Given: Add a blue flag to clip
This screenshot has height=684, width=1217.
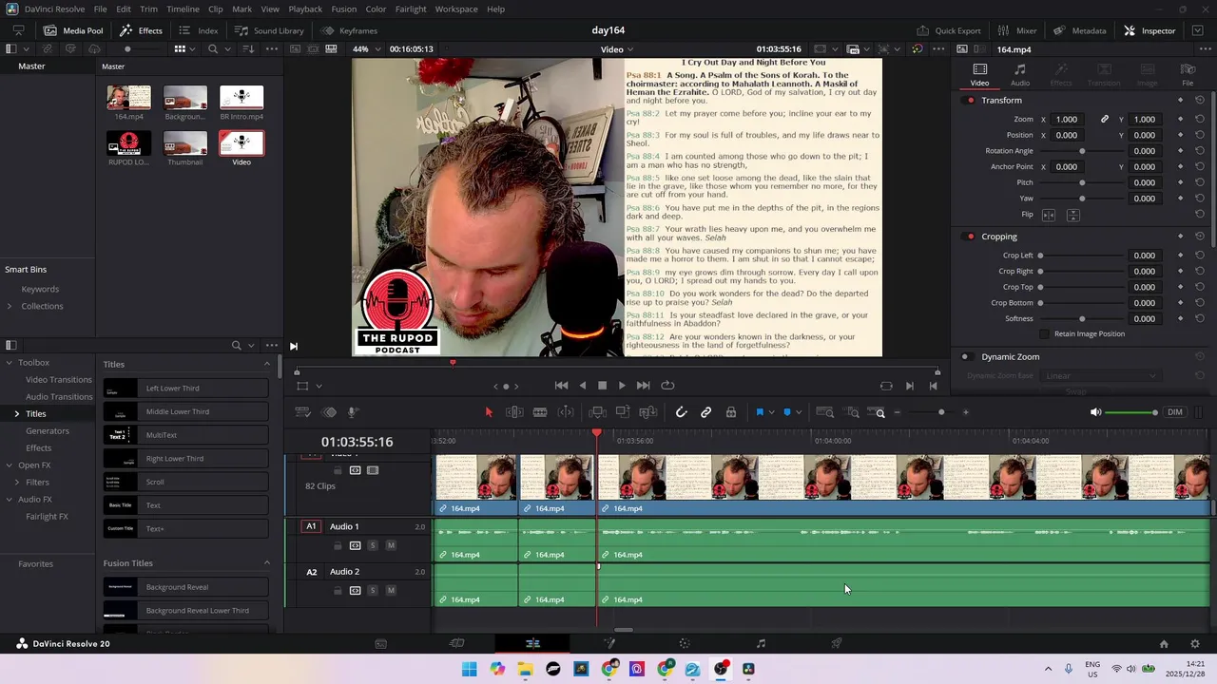Looking at the screenshot, I should 760,412.
